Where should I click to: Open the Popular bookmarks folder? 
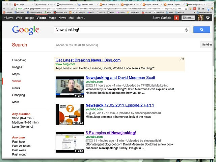tap(180, 12)
